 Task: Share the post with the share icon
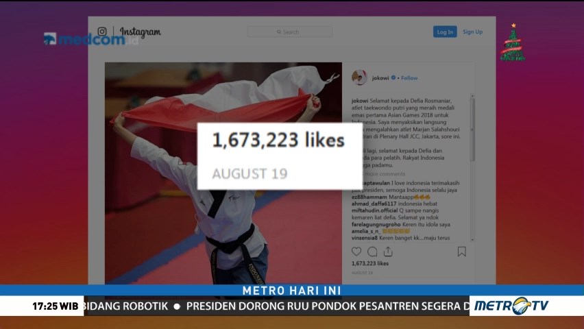coord(388,252)
